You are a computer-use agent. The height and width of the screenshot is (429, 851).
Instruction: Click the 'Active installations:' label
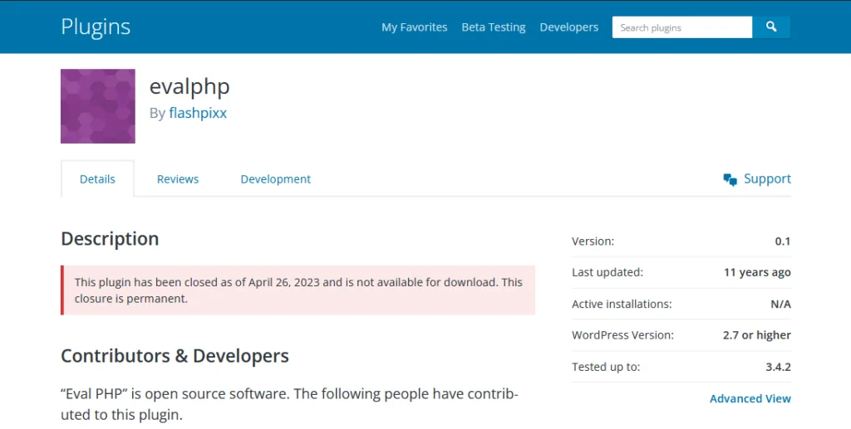click(622, 304)
